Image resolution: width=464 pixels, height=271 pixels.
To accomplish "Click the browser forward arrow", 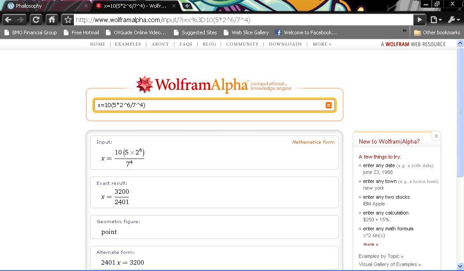I will (20, 20).
